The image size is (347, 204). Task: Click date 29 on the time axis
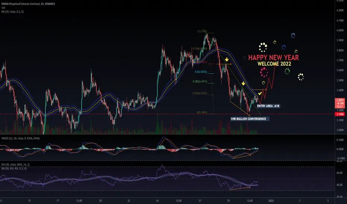click(x=228, y=201)
